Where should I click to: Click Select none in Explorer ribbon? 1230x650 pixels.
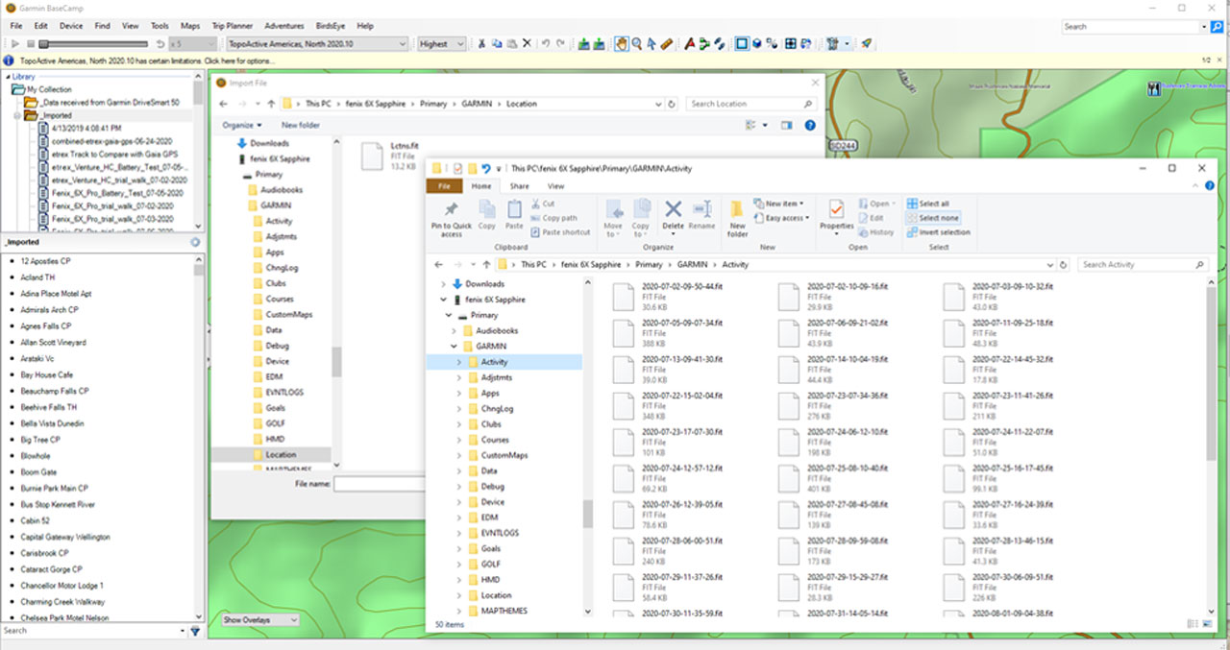[x=931, y=218]
